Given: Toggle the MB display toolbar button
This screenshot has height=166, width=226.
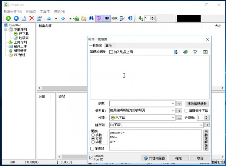Looking at the screenshot, I should point(107,18).
